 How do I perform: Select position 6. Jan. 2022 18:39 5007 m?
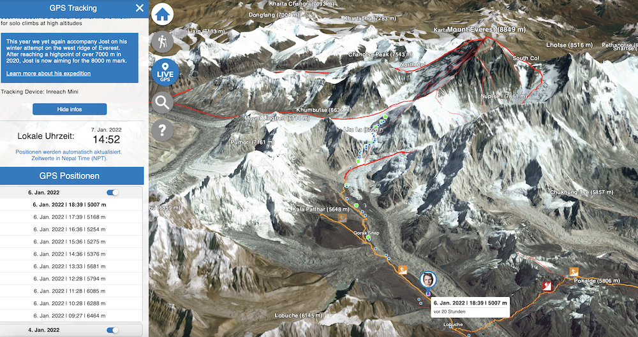click(71, 205)
